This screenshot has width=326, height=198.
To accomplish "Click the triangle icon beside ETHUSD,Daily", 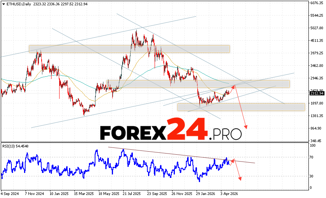I will [3, 3].
